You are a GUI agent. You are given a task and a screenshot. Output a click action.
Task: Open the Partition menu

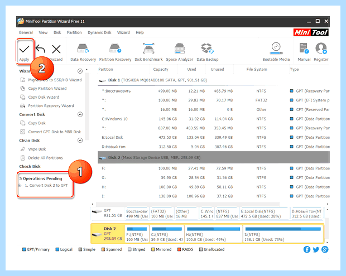coord(74,32)
